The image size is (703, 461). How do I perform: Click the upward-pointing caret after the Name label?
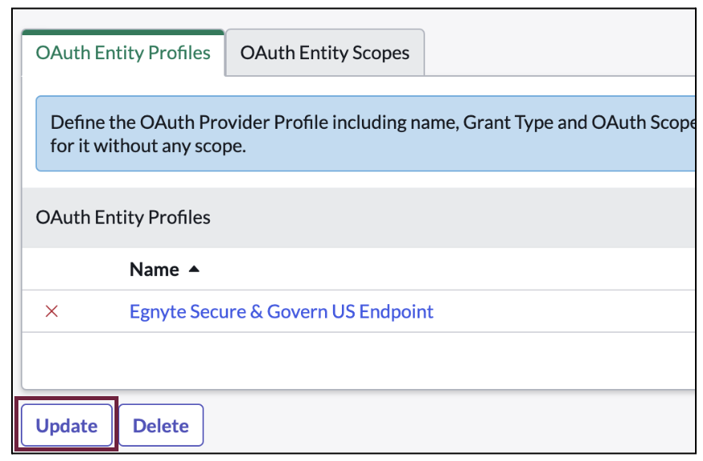(x=192, y=268)
